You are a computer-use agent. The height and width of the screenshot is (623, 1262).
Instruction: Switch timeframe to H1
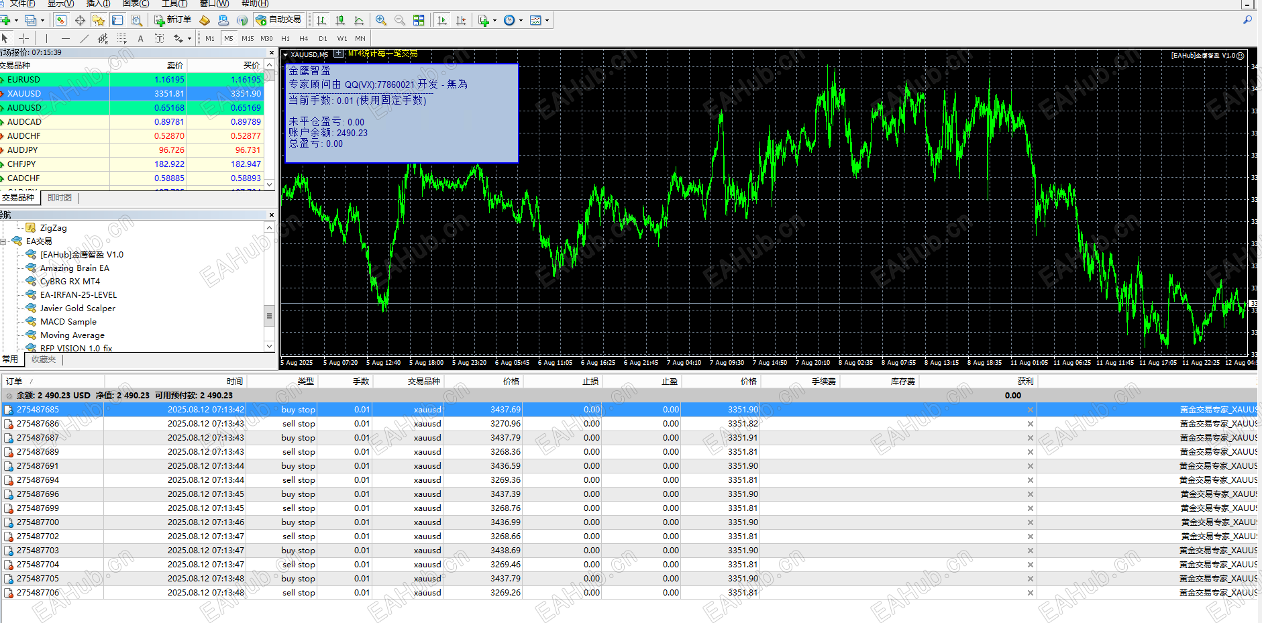click(x=285, y=38)
